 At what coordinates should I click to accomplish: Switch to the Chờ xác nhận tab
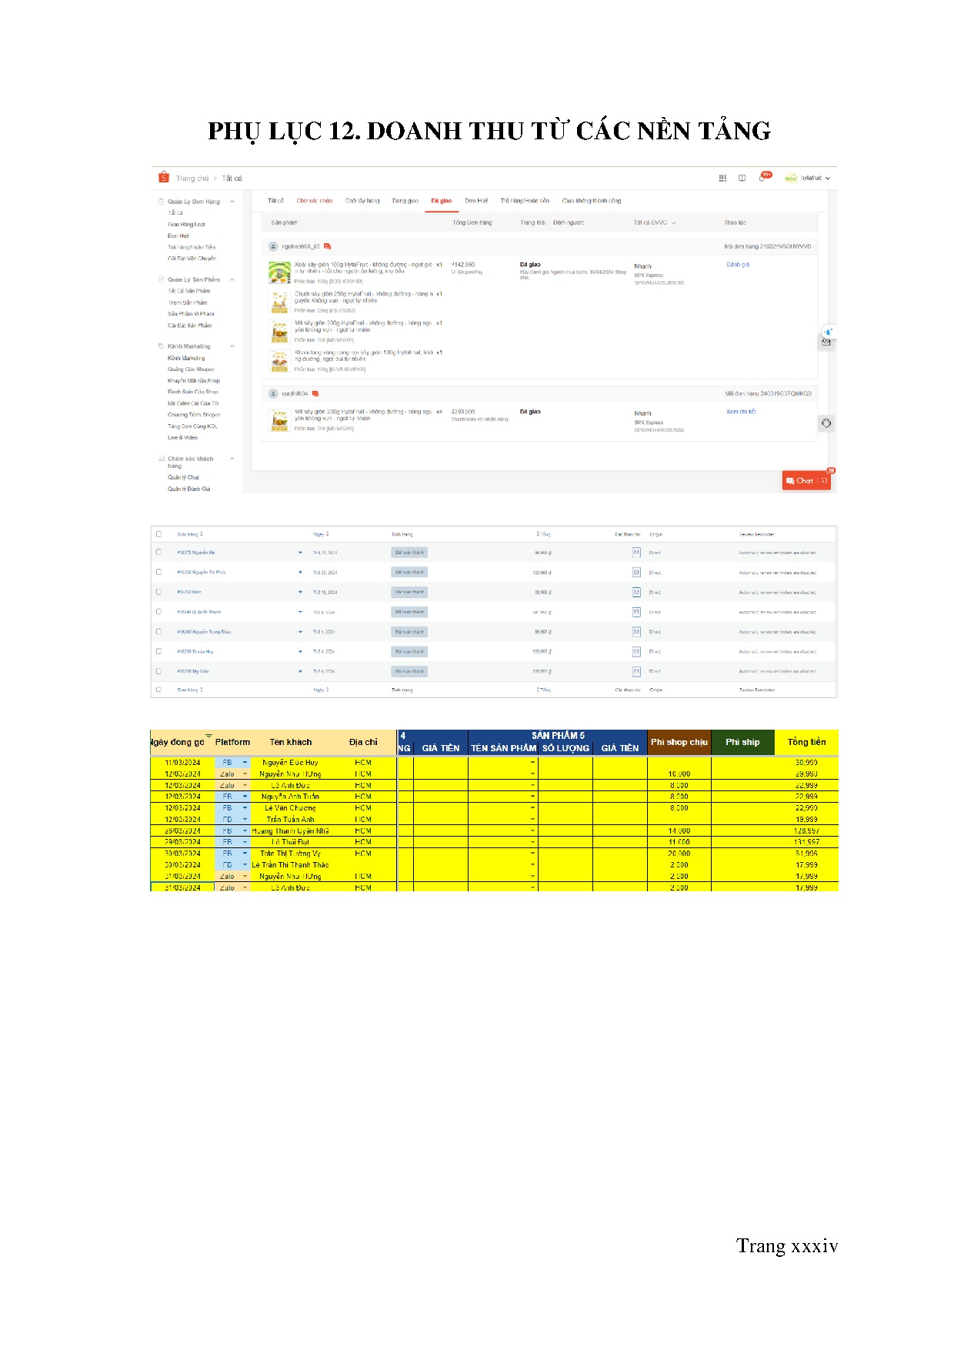click(x=314, y=201)
